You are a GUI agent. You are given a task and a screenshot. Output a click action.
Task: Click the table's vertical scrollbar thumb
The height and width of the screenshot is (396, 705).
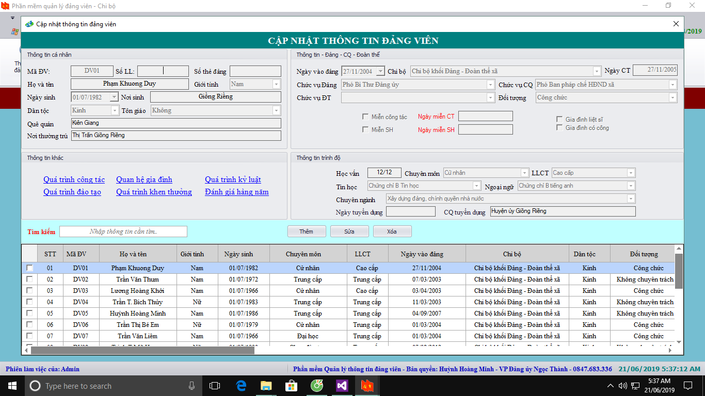[x=679, y=271]
